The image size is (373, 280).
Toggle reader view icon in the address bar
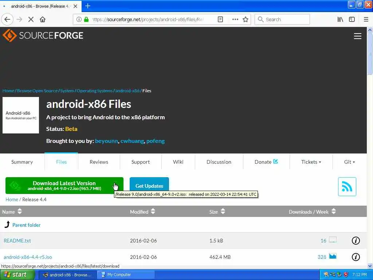(x=220, y=19)
